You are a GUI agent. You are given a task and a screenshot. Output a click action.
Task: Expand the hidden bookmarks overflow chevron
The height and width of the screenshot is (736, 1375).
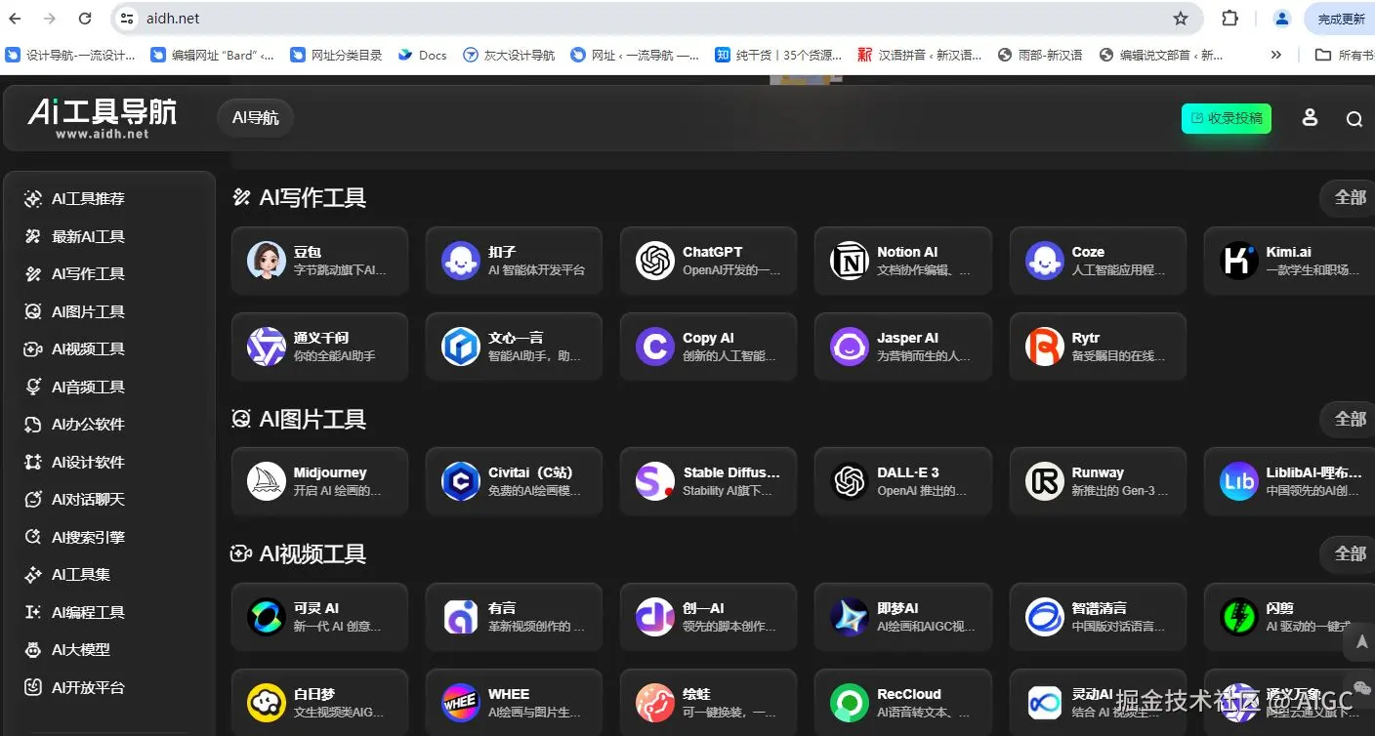pyautogui.click(x=1275, y=56)
